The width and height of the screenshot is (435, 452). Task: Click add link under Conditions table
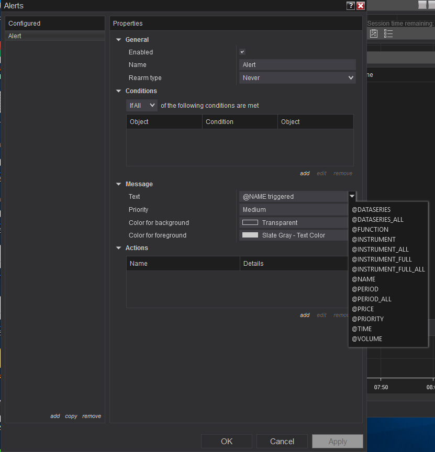[x=305, y=174]
